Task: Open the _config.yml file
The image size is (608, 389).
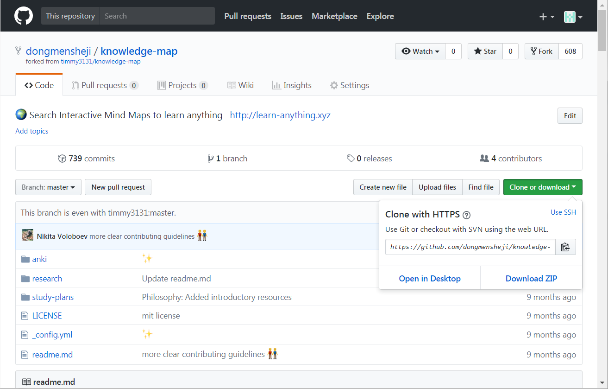Action: click(52, 335)
